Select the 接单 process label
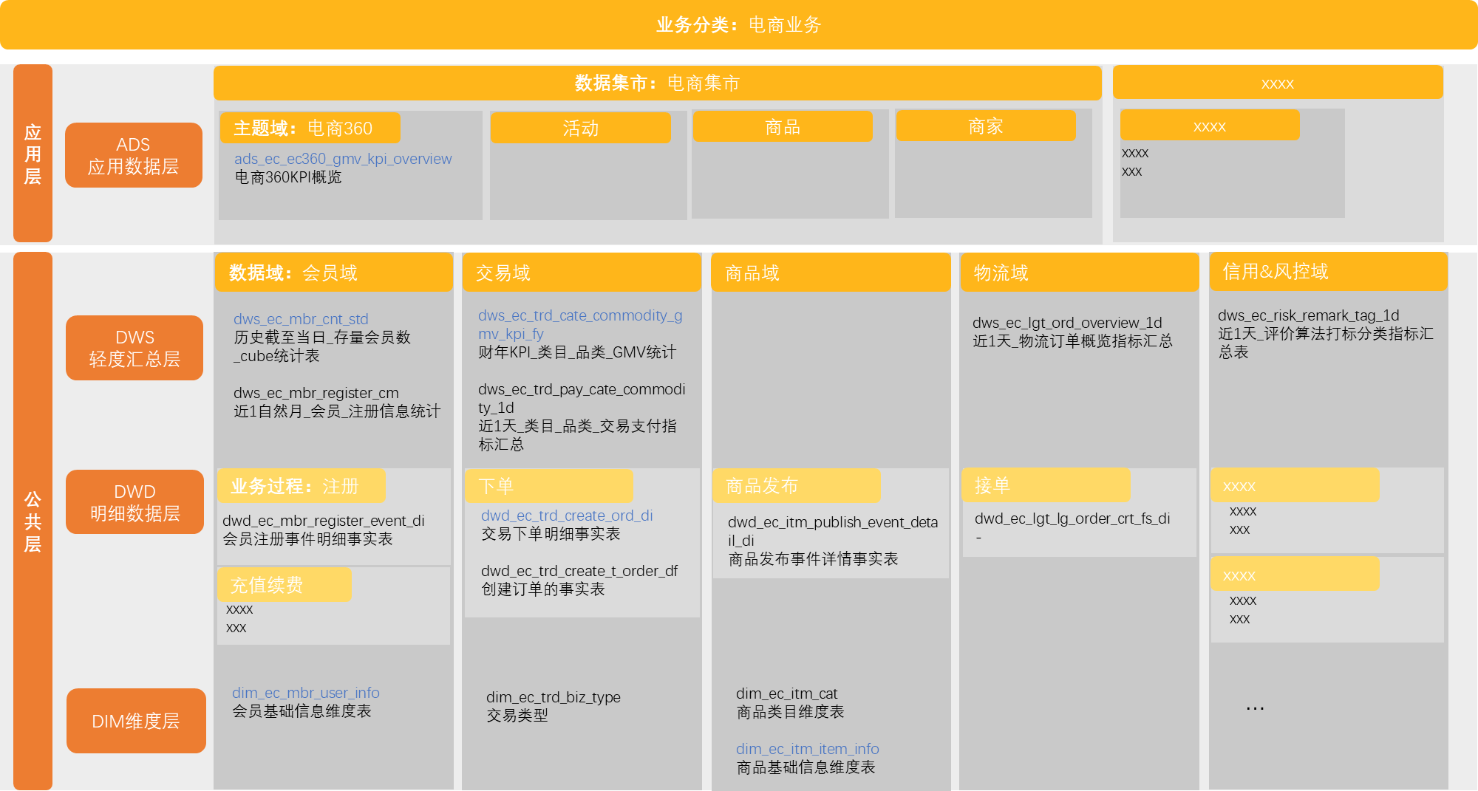This screenshot has width=1478, height=791. coord(1046,485)
